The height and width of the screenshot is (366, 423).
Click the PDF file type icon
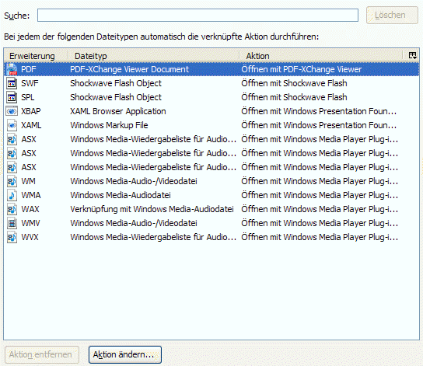[x=12, y=69]
